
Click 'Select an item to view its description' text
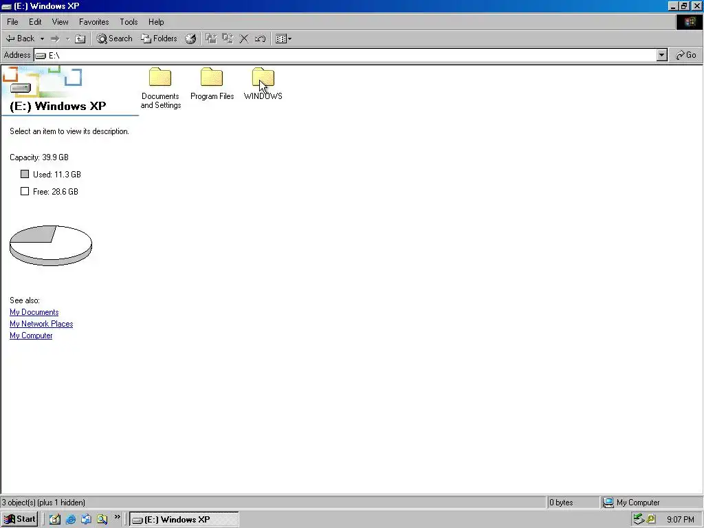[69, 131]
